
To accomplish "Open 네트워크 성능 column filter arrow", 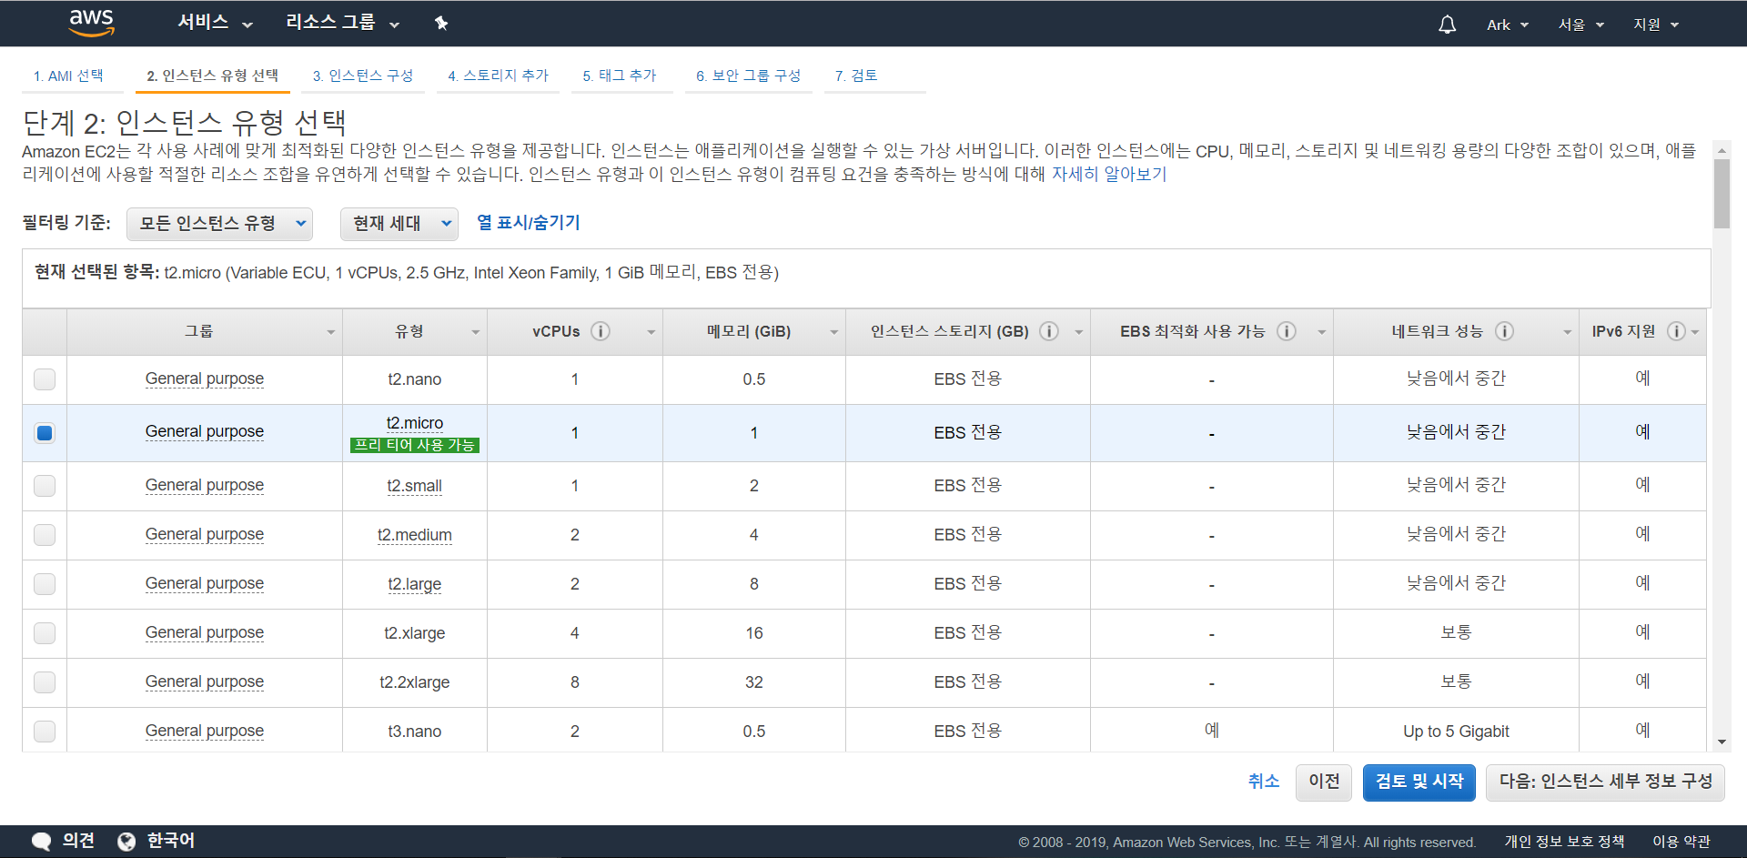I will pyautogui.click(x=1567, y=332).
